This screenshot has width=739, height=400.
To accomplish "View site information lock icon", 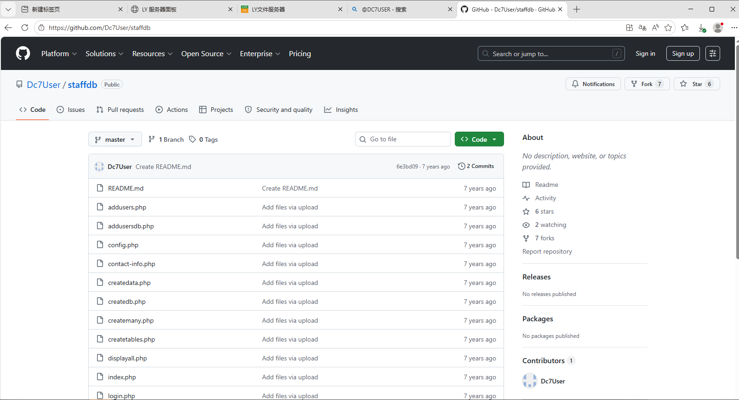I will tap(41, 28).
